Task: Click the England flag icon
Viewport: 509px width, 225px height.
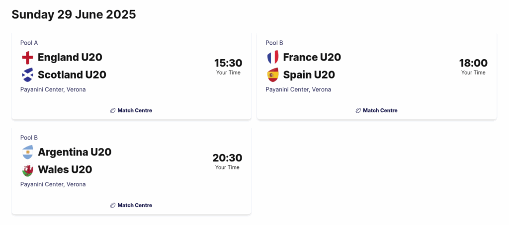Action: click(27, 58)
